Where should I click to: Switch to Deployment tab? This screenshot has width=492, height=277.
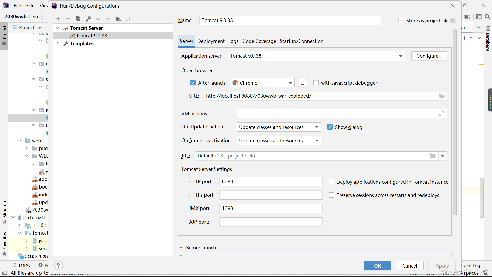[x=211, y=41]
